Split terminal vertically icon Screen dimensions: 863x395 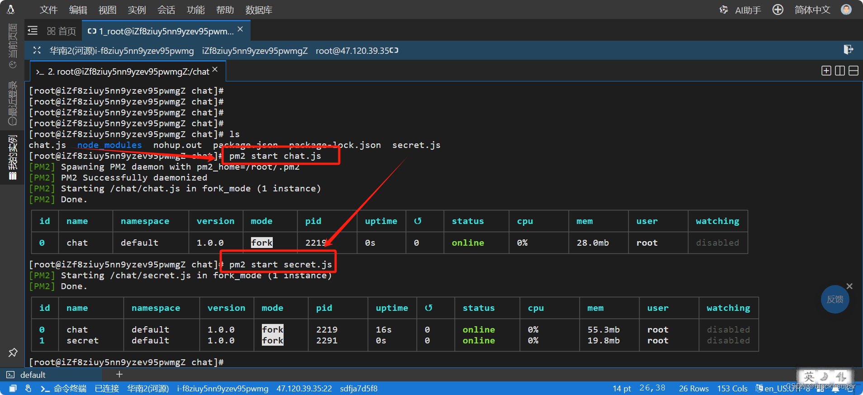[840, 71]
